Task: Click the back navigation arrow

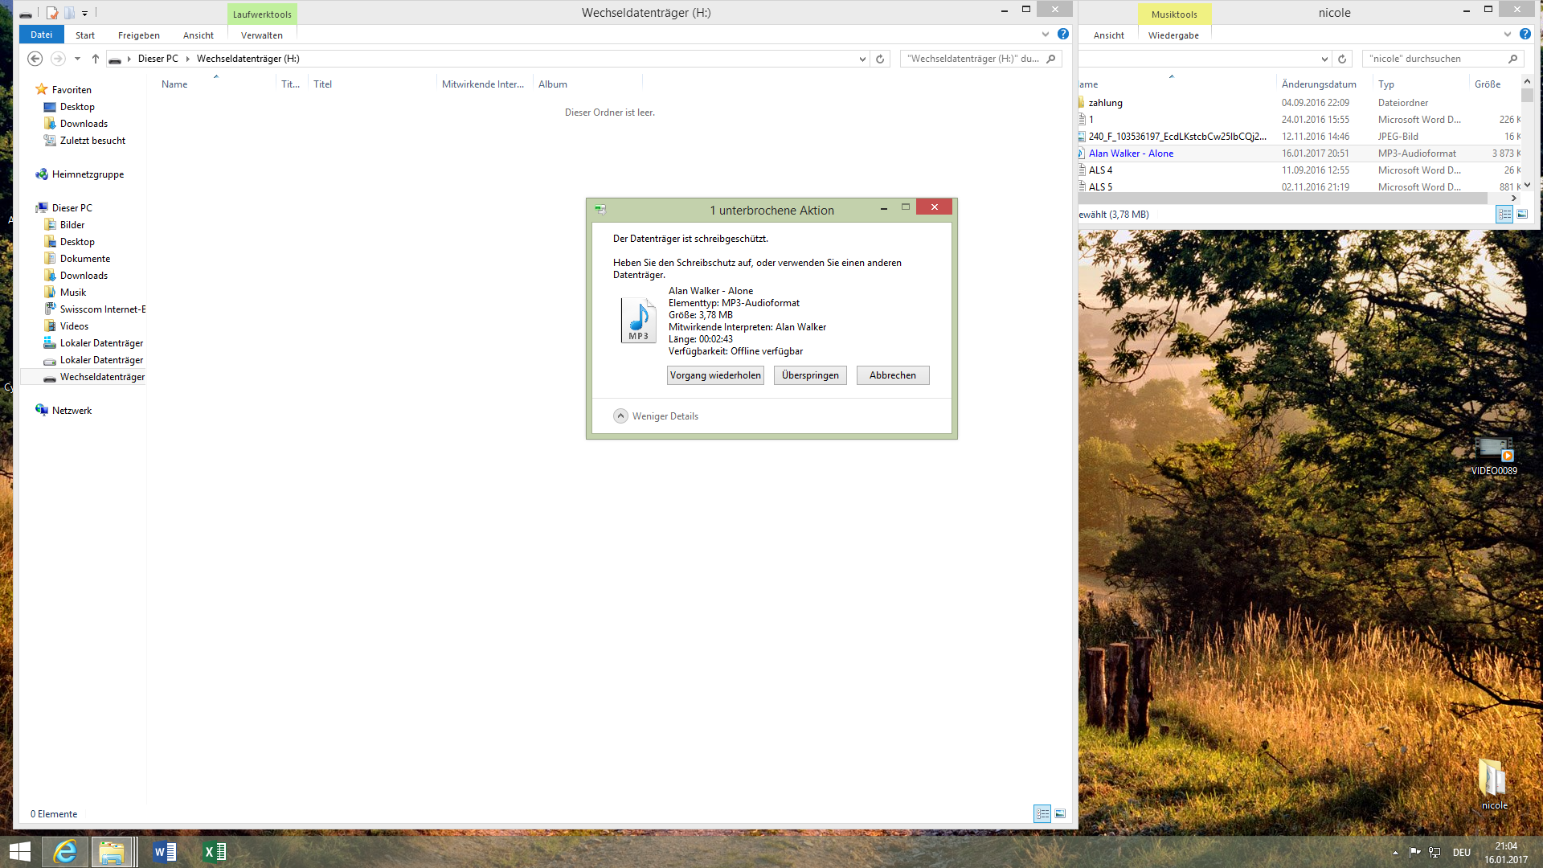Action: [x=35, y=59]
